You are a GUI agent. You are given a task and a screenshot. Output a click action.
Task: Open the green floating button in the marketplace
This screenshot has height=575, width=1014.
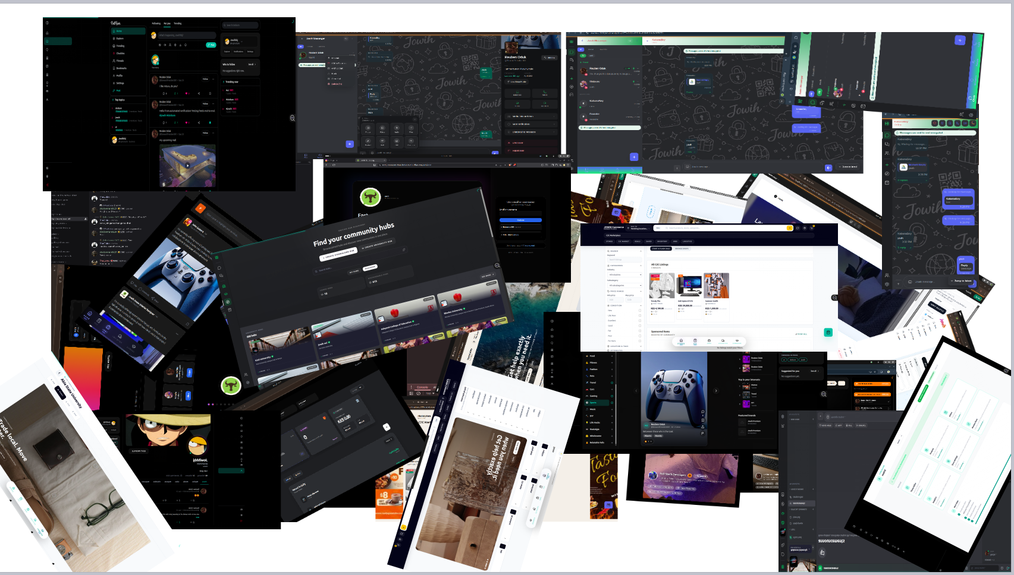pyautogui.click(x=828, y=333)
